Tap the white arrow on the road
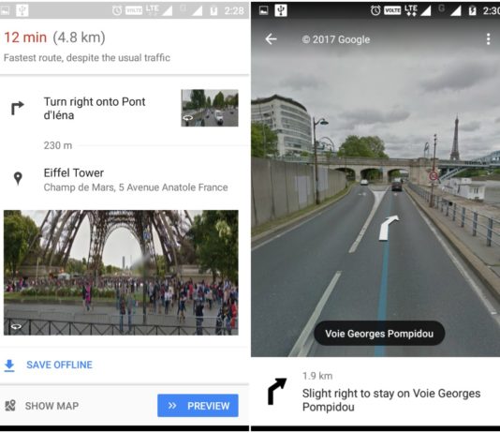Screen dimensions: 500x433 coord(388,228)
